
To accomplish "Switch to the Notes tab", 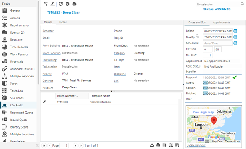I will pos(63,22).
